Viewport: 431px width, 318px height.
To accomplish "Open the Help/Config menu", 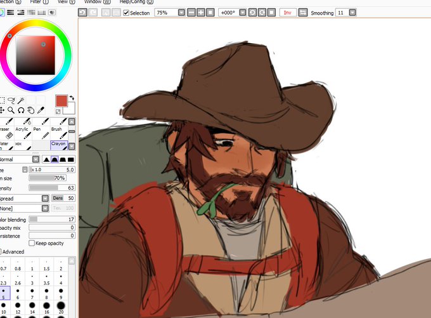I will [136, 2].
